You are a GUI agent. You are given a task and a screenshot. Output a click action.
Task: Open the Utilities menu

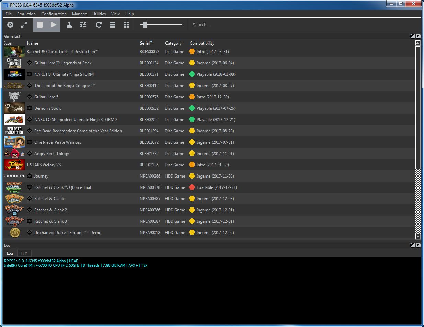pyautogui.click(x=99, y=14)
